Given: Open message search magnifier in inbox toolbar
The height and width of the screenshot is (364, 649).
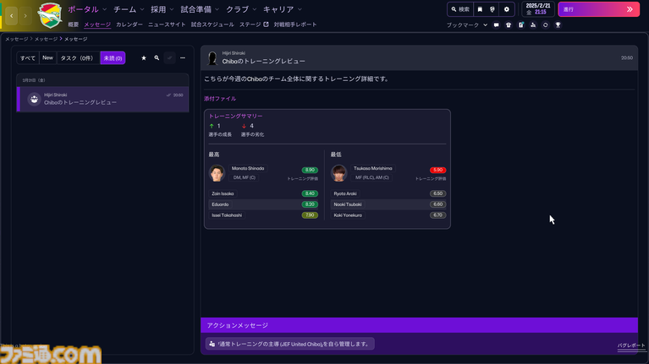Looking at the screenshot, I should pyautogui.click(x=157, y=58).
